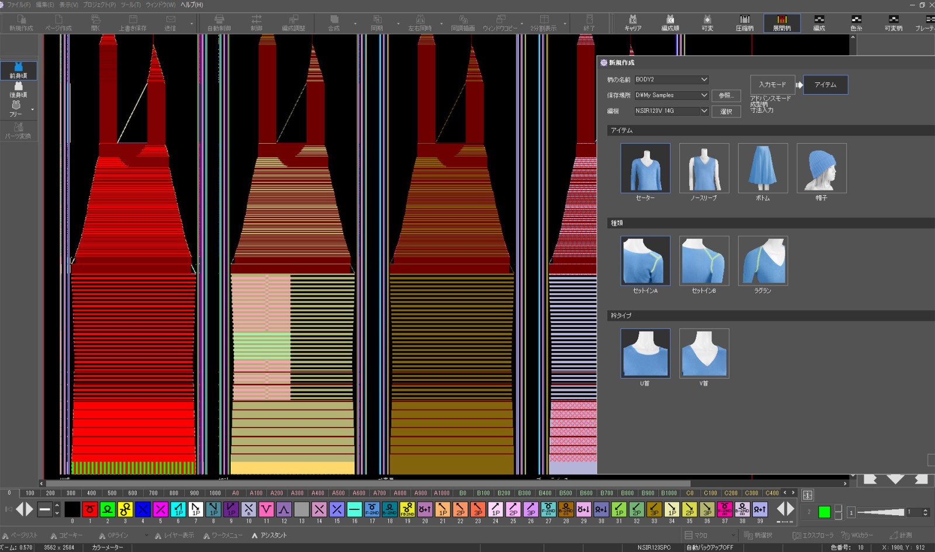The width and height of the screenshot is (935, 552).
Task: Click the 計測 button in bottom bar
Action: point(901,535)
